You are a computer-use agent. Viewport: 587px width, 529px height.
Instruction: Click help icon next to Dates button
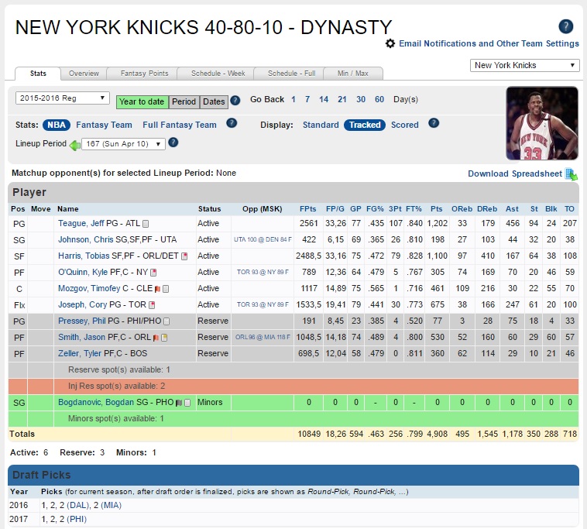point(235,101)
